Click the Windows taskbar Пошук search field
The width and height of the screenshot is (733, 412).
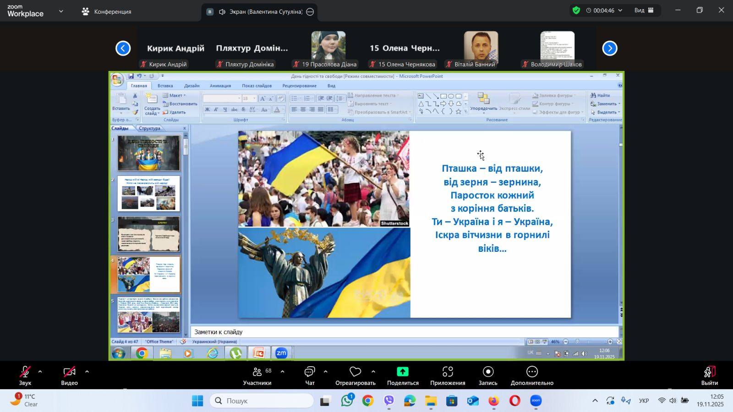click(262, 401)
